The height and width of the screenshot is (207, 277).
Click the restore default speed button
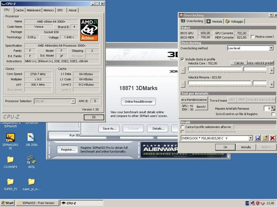[261, 63]
